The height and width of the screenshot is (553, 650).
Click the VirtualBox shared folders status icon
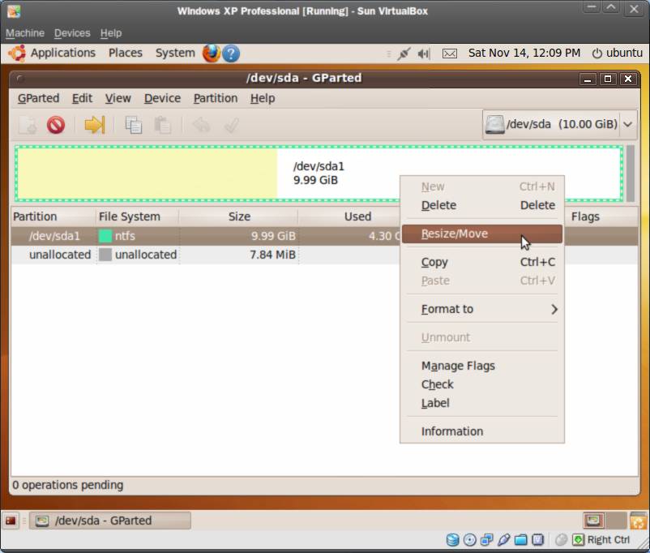point(520,540)
